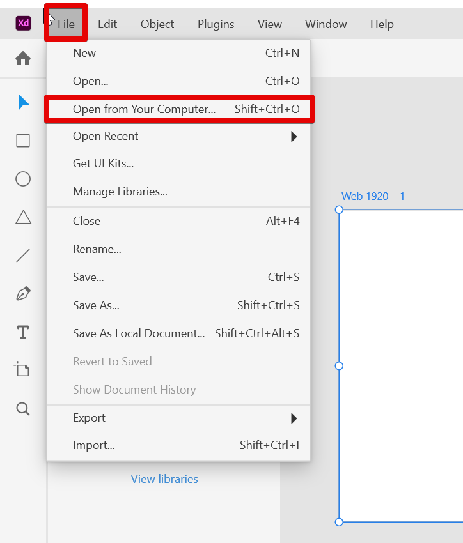Image resolution: width=463 pixels, height=543 pixels.
Task: Select the Pen tool
Action: [23, 294]
